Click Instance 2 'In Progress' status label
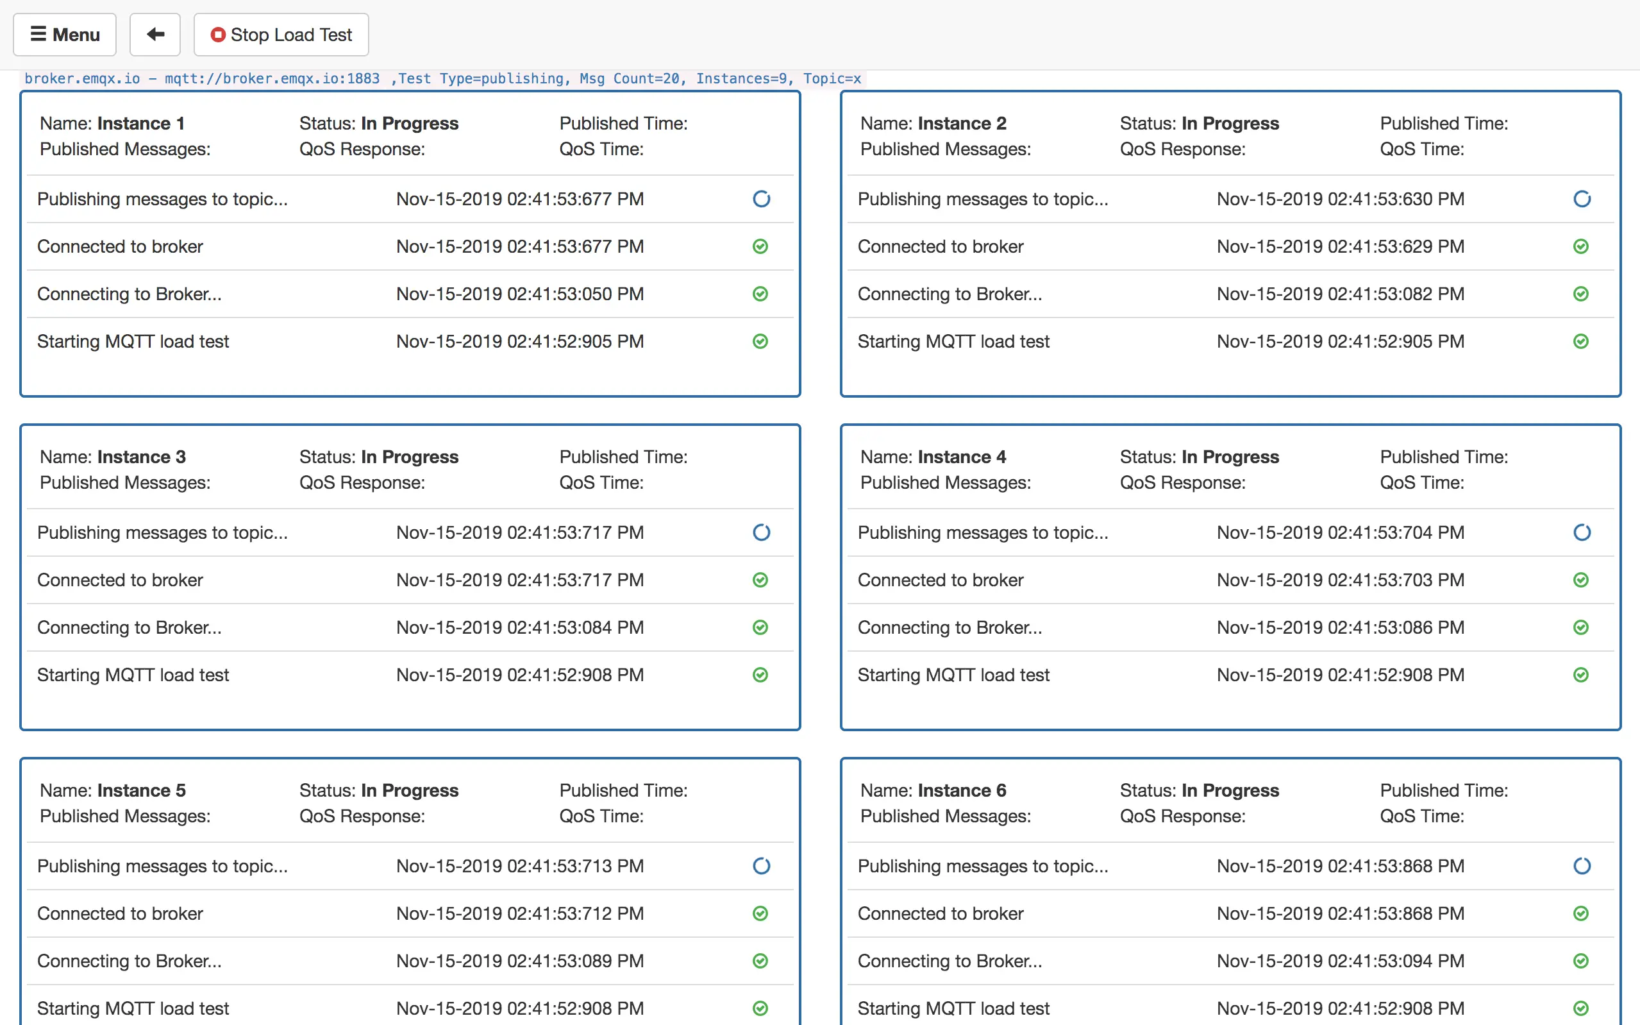Screen dimensions: 1640x1025 click(1230, 123)
